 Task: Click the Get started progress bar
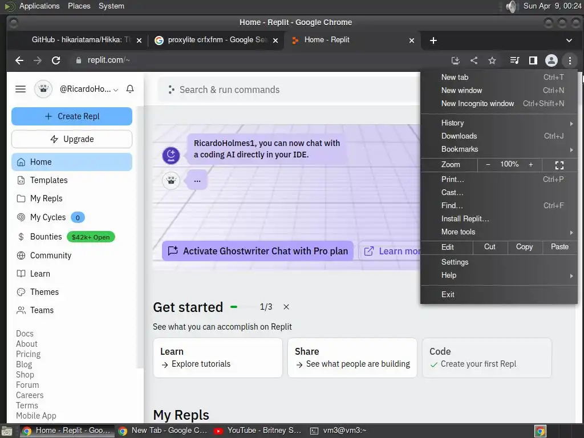[241, 307]
